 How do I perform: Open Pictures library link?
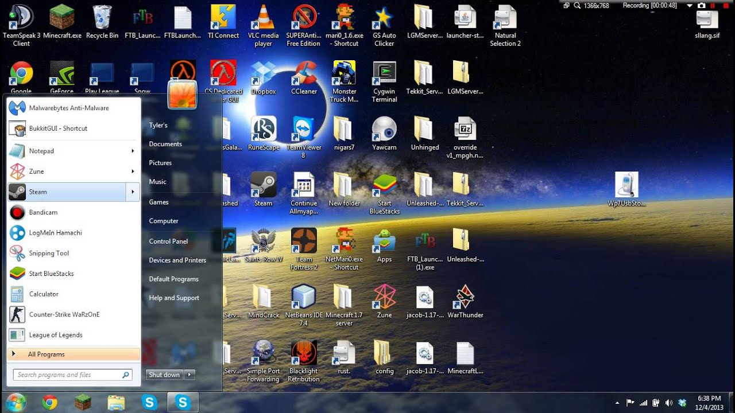tap(160, 163)
